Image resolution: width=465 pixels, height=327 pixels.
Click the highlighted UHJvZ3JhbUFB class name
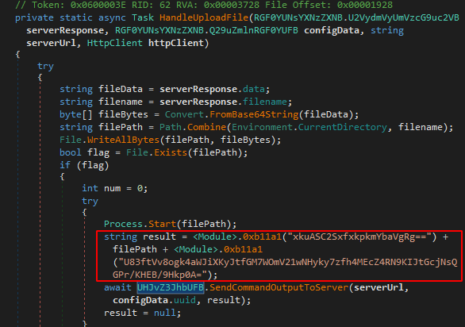(x=171, y=287)
